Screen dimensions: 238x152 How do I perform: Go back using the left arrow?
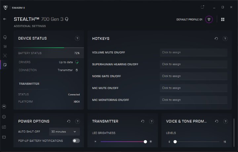(x=5, y=19)
